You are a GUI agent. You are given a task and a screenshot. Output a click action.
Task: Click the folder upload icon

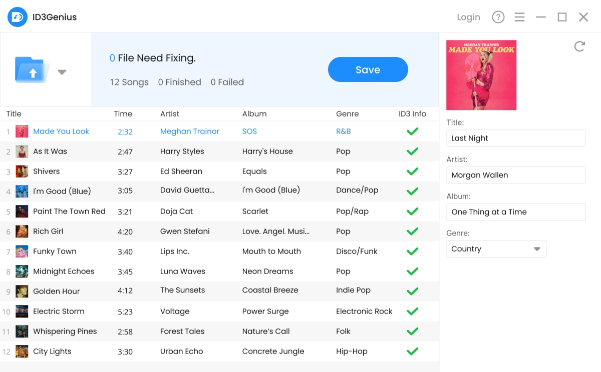33,70
